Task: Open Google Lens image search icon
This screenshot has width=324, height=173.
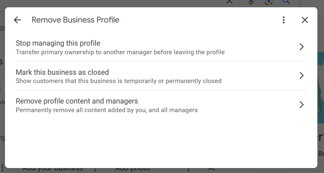Action: (269, 2)
